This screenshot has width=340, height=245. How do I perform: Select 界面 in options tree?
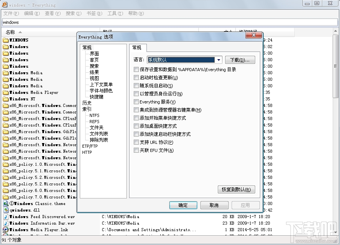(94, 54)
